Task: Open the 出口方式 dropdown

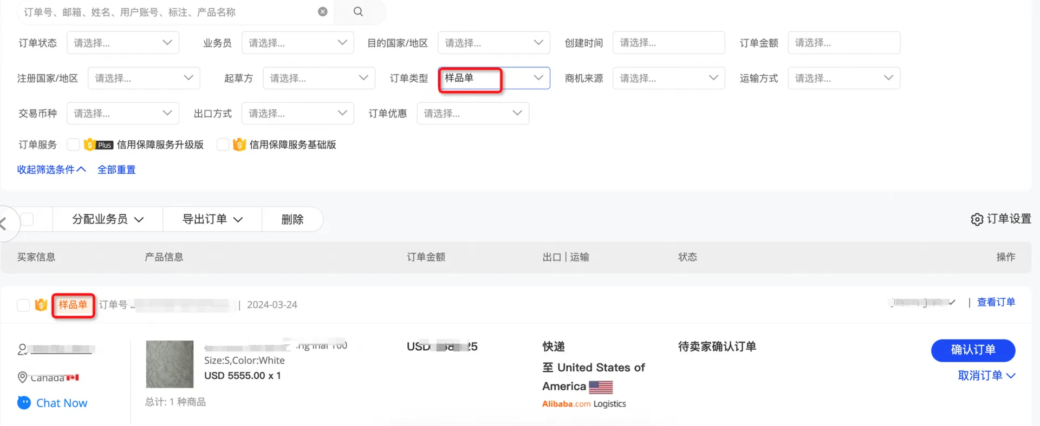Action: (x=297, y=113)
